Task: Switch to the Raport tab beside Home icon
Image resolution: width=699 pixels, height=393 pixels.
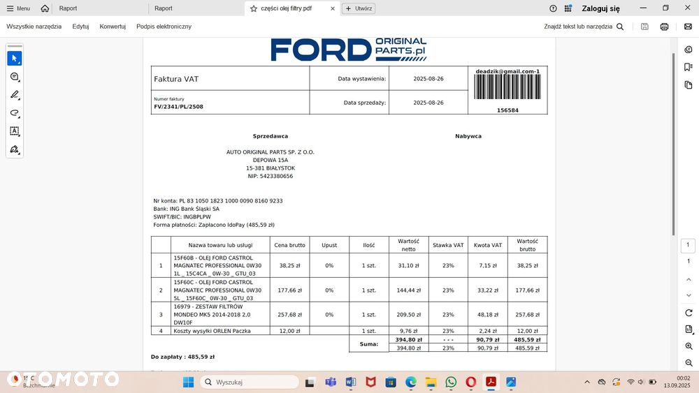Action: click(x=69, y=8)
